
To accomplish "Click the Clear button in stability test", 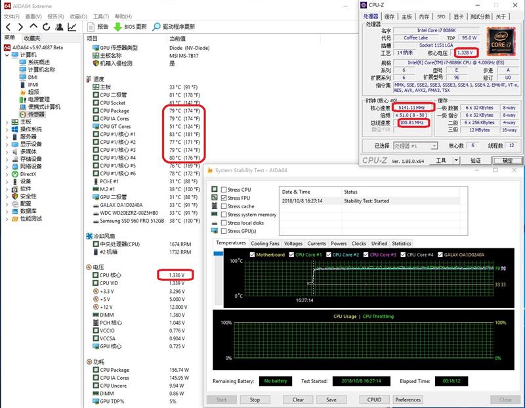I will click(298, 399).
